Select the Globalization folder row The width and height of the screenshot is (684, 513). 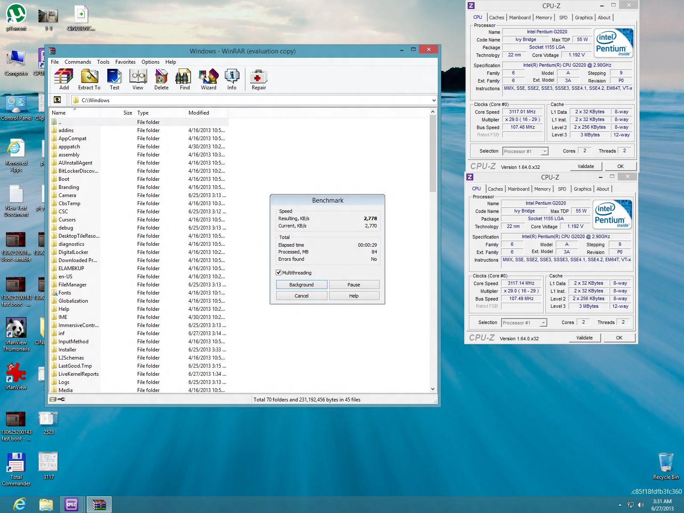pyautogui.click(x=139, y=301)
